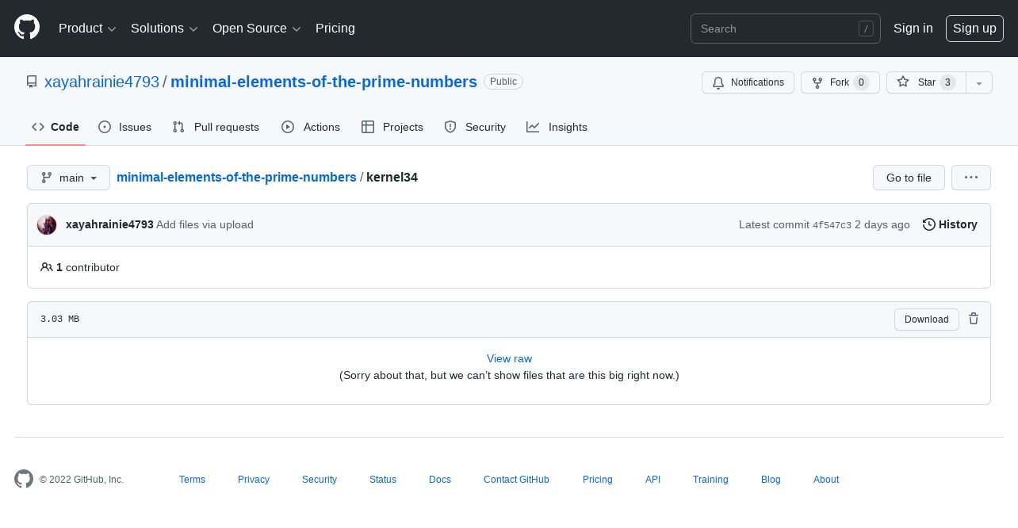The height and width of the screenshot is (528, 1018).
Task: Open the three-dots more options button
Action: coord(971,178)
